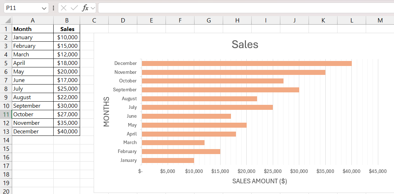
Task: Select row 11 header
Action: (6, 114)
